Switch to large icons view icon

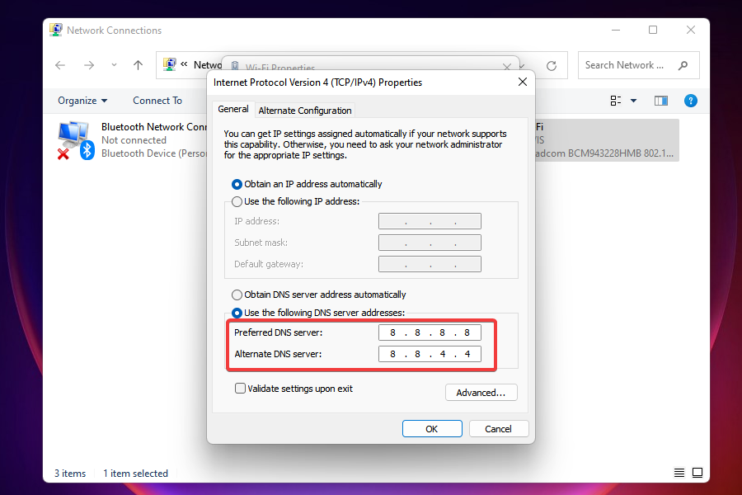click(697, 473)
